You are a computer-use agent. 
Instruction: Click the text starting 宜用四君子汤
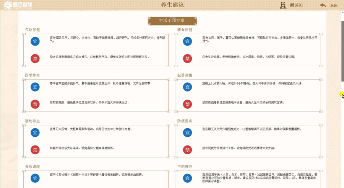click(260, 178)
